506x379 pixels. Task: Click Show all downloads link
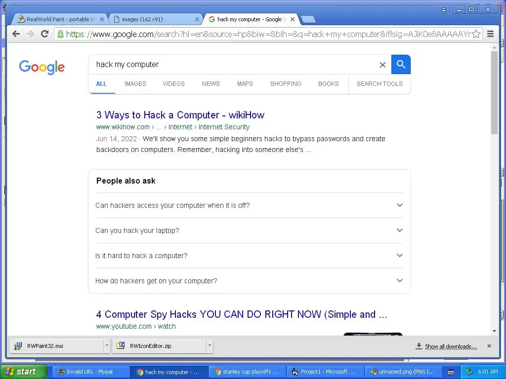click(x=451, y=346)
